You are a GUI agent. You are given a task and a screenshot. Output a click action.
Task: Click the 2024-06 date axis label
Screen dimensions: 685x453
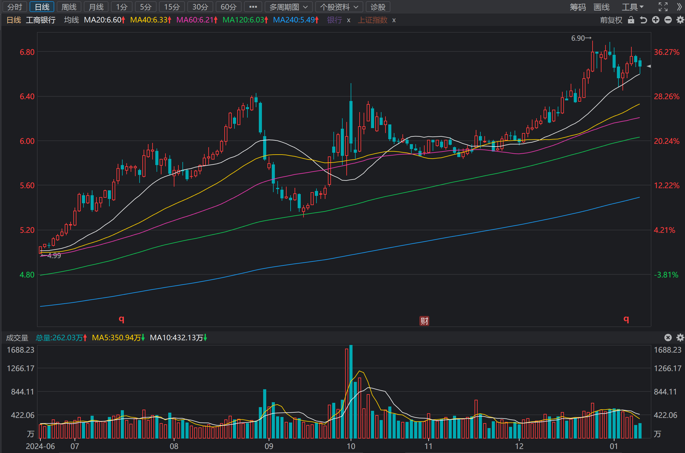[x=40, y=446]
